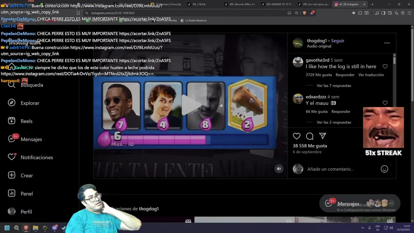Image resolution: width=414 pixels, height=233 pixels.
Task: Open the 38 558 Me gusta likes list
Action: 310,146
